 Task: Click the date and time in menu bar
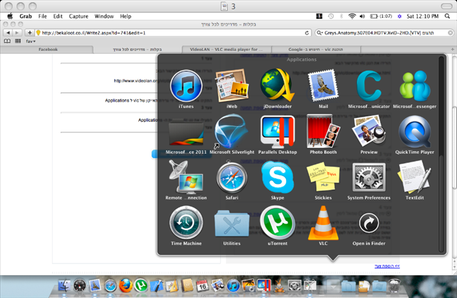(422, 16)
